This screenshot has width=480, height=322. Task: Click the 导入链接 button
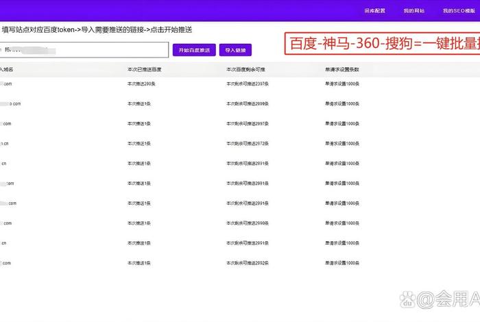[235, 50]
